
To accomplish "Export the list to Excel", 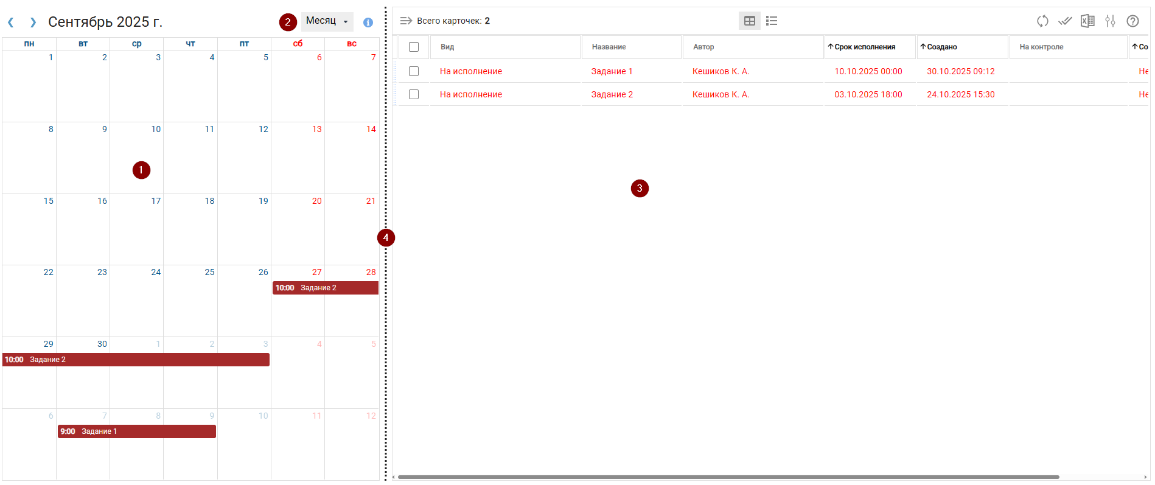I will (x=1087, y=21).
